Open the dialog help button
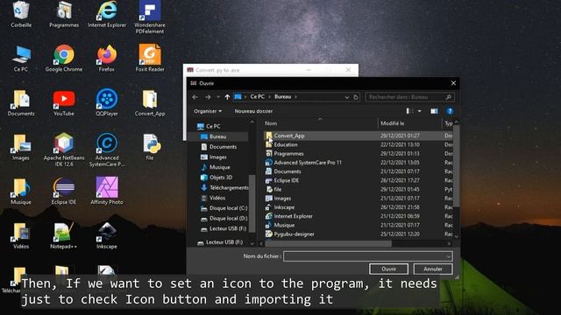Image resolution: width=561 pixels, height=315 pixels. 450,111
